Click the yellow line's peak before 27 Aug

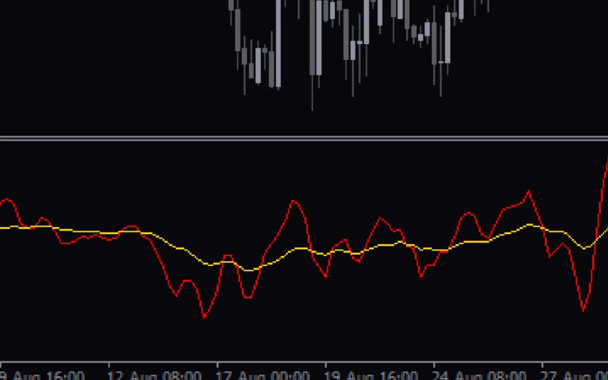pos(530,224)
